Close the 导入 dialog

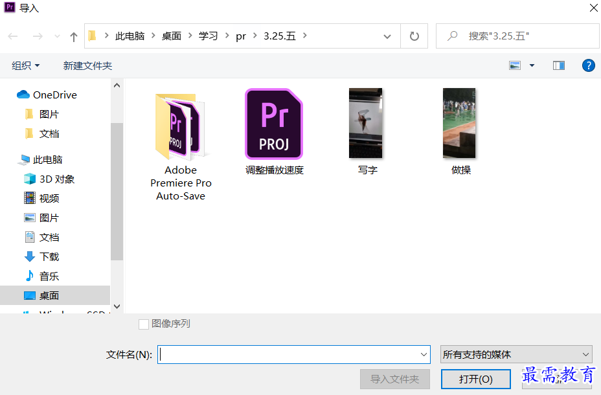593,8
